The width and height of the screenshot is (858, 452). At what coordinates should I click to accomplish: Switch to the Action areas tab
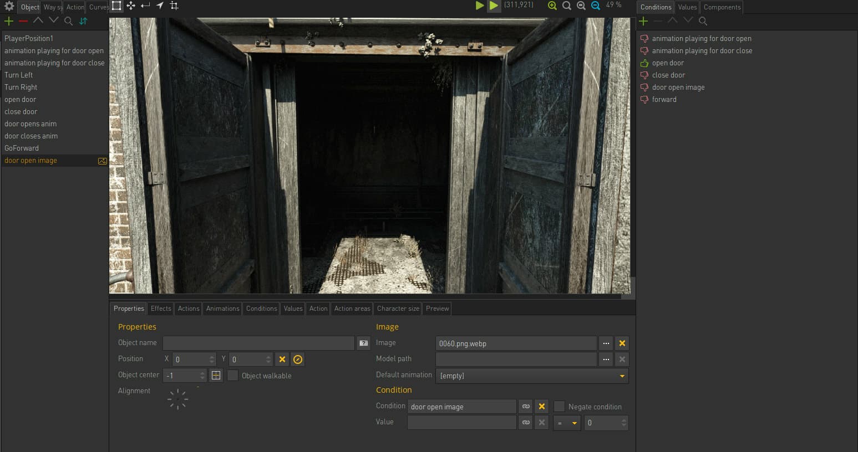(x=352, y=309)
